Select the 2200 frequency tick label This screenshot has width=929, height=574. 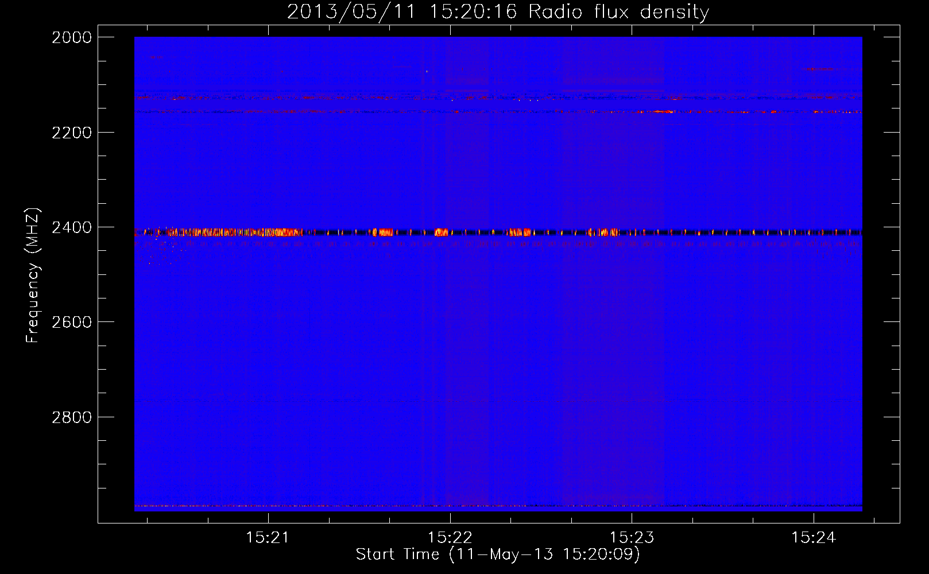pyautogui.click(x=72, y=133)
